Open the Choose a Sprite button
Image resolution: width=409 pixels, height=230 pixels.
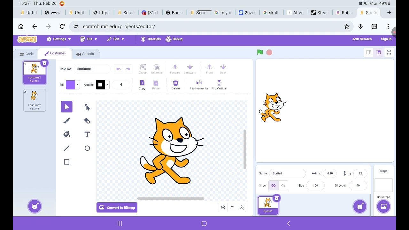(360, 206)
